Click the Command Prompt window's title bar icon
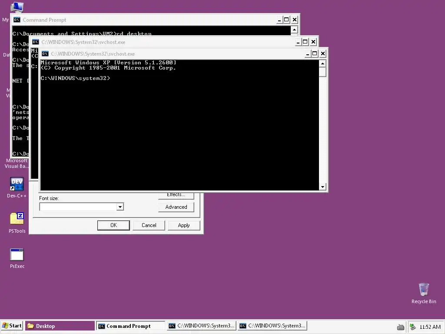The height and width of the screenshot is (334, 445). point(17,20)
